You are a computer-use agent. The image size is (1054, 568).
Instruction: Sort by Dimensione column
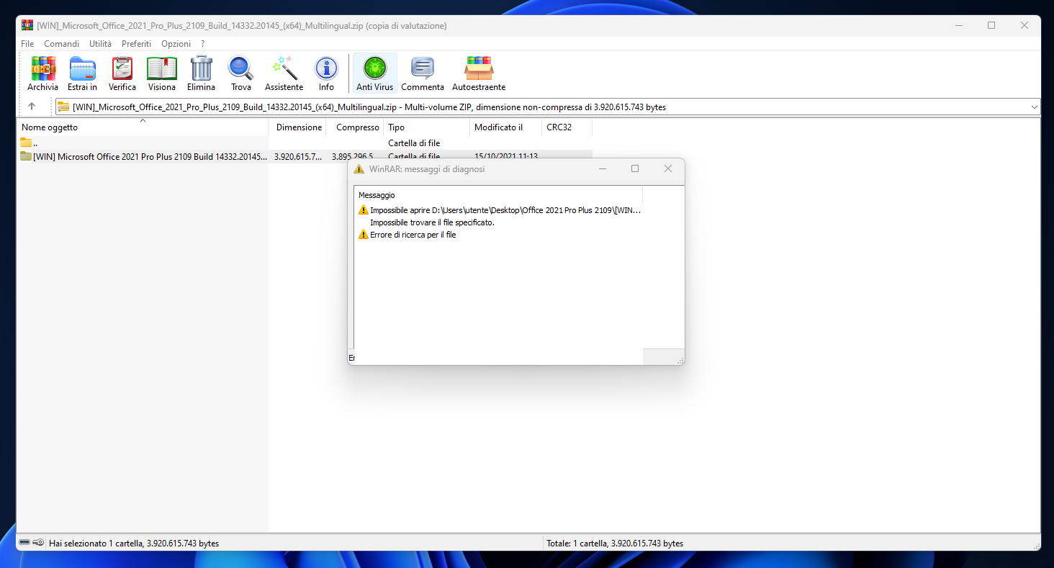click(297, 127)
